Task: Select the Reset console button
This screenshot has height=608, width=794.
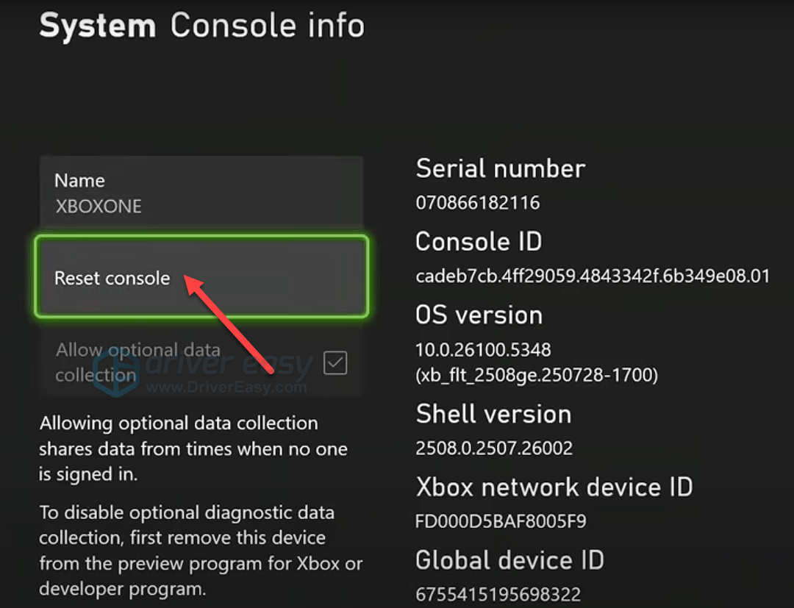Action: (x=200, y=276)
